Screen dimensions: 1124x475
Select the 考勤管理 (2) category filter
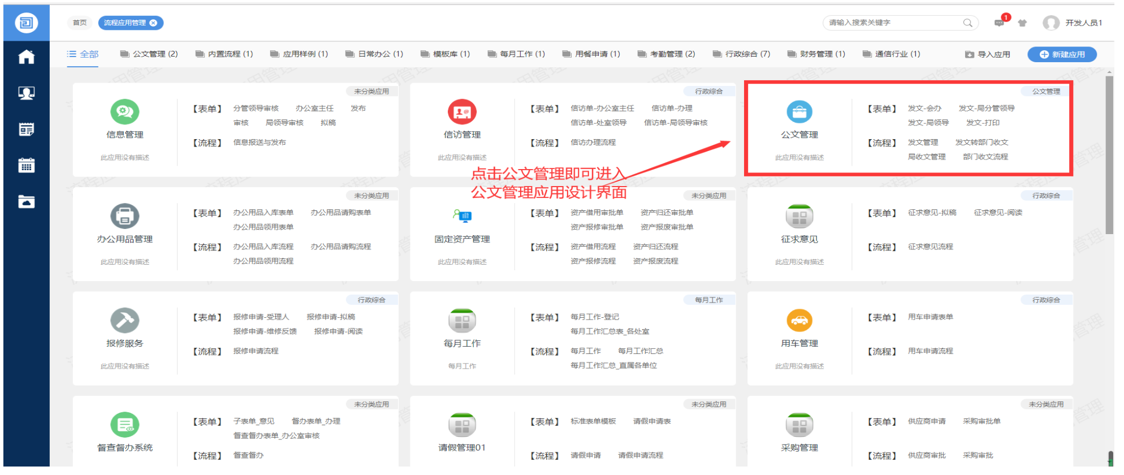(x=666, y=54)
